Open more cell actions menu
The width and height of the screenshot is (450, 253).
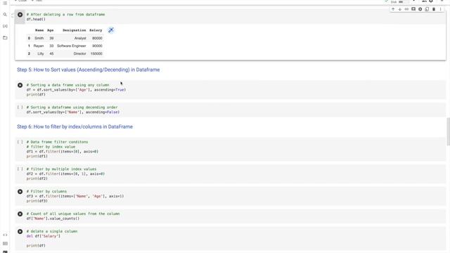click(441, 9)
